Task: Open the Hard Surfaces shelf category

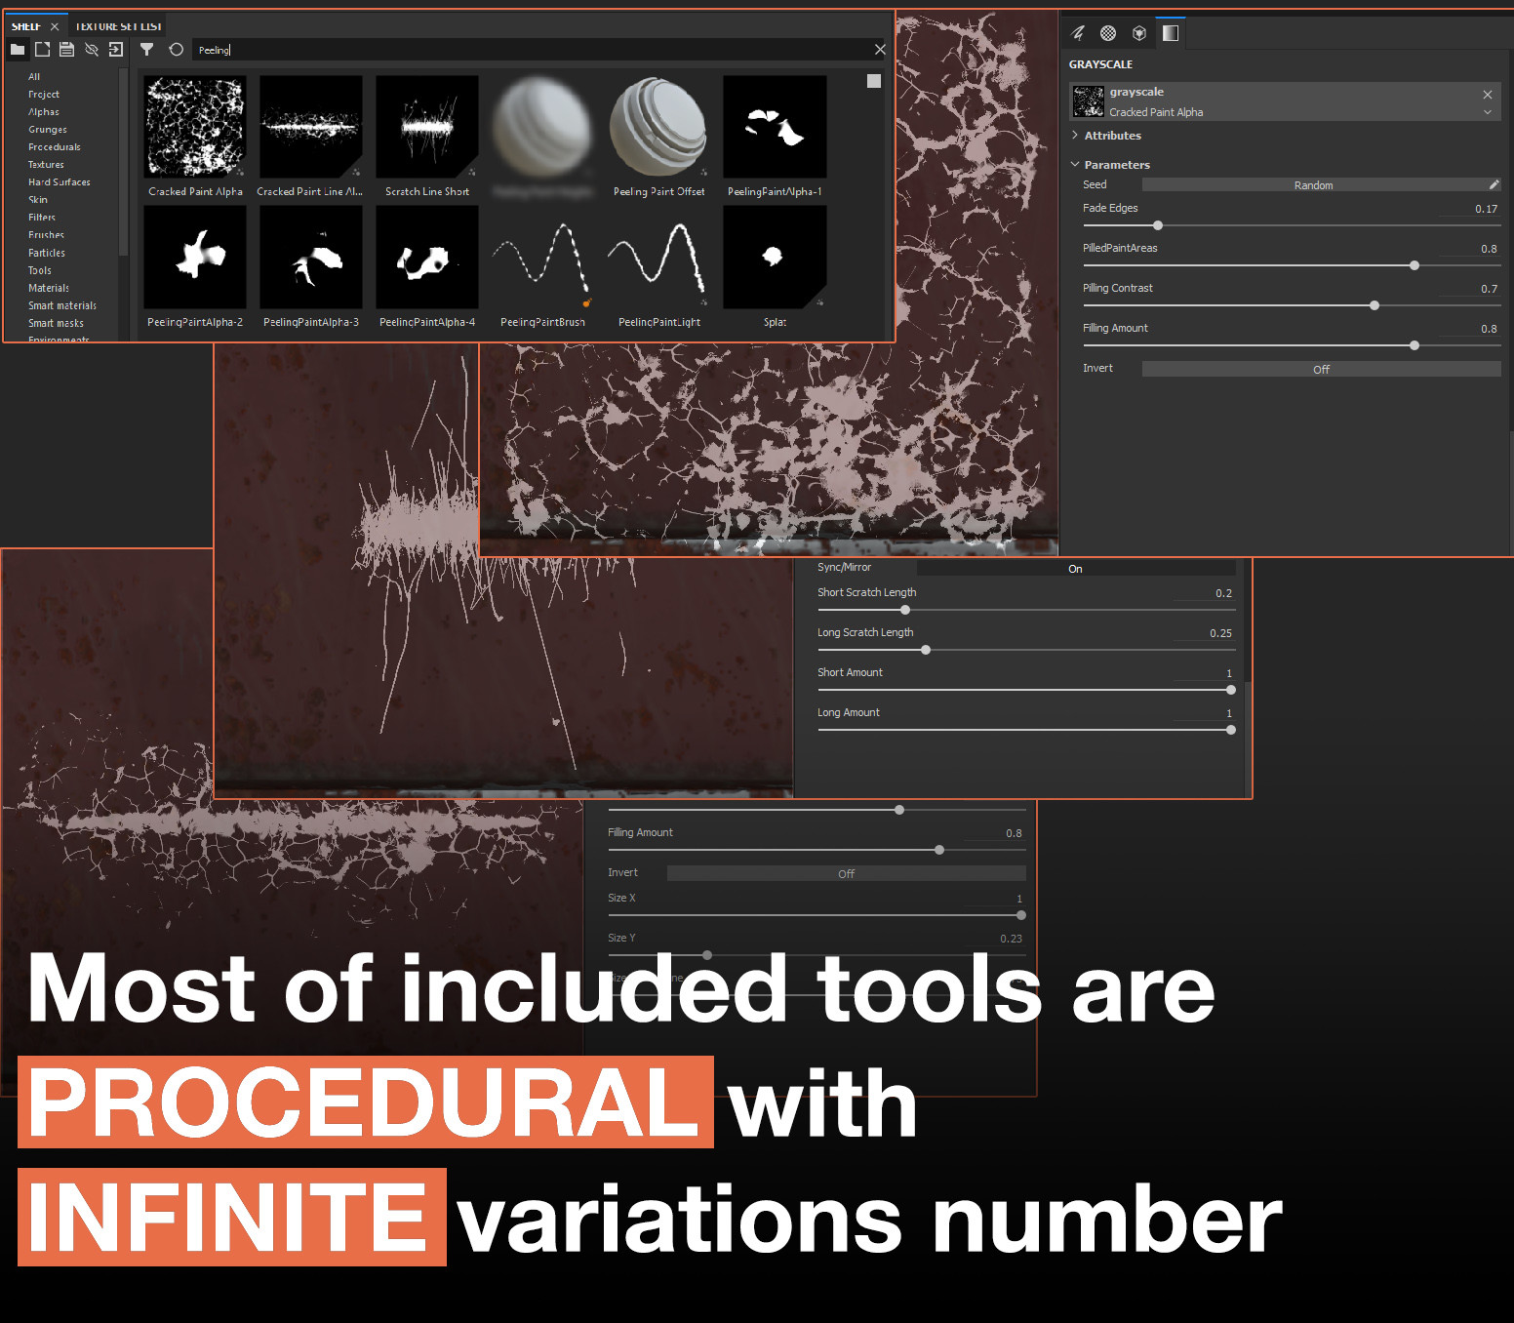Action: click(x=60, y=181)
